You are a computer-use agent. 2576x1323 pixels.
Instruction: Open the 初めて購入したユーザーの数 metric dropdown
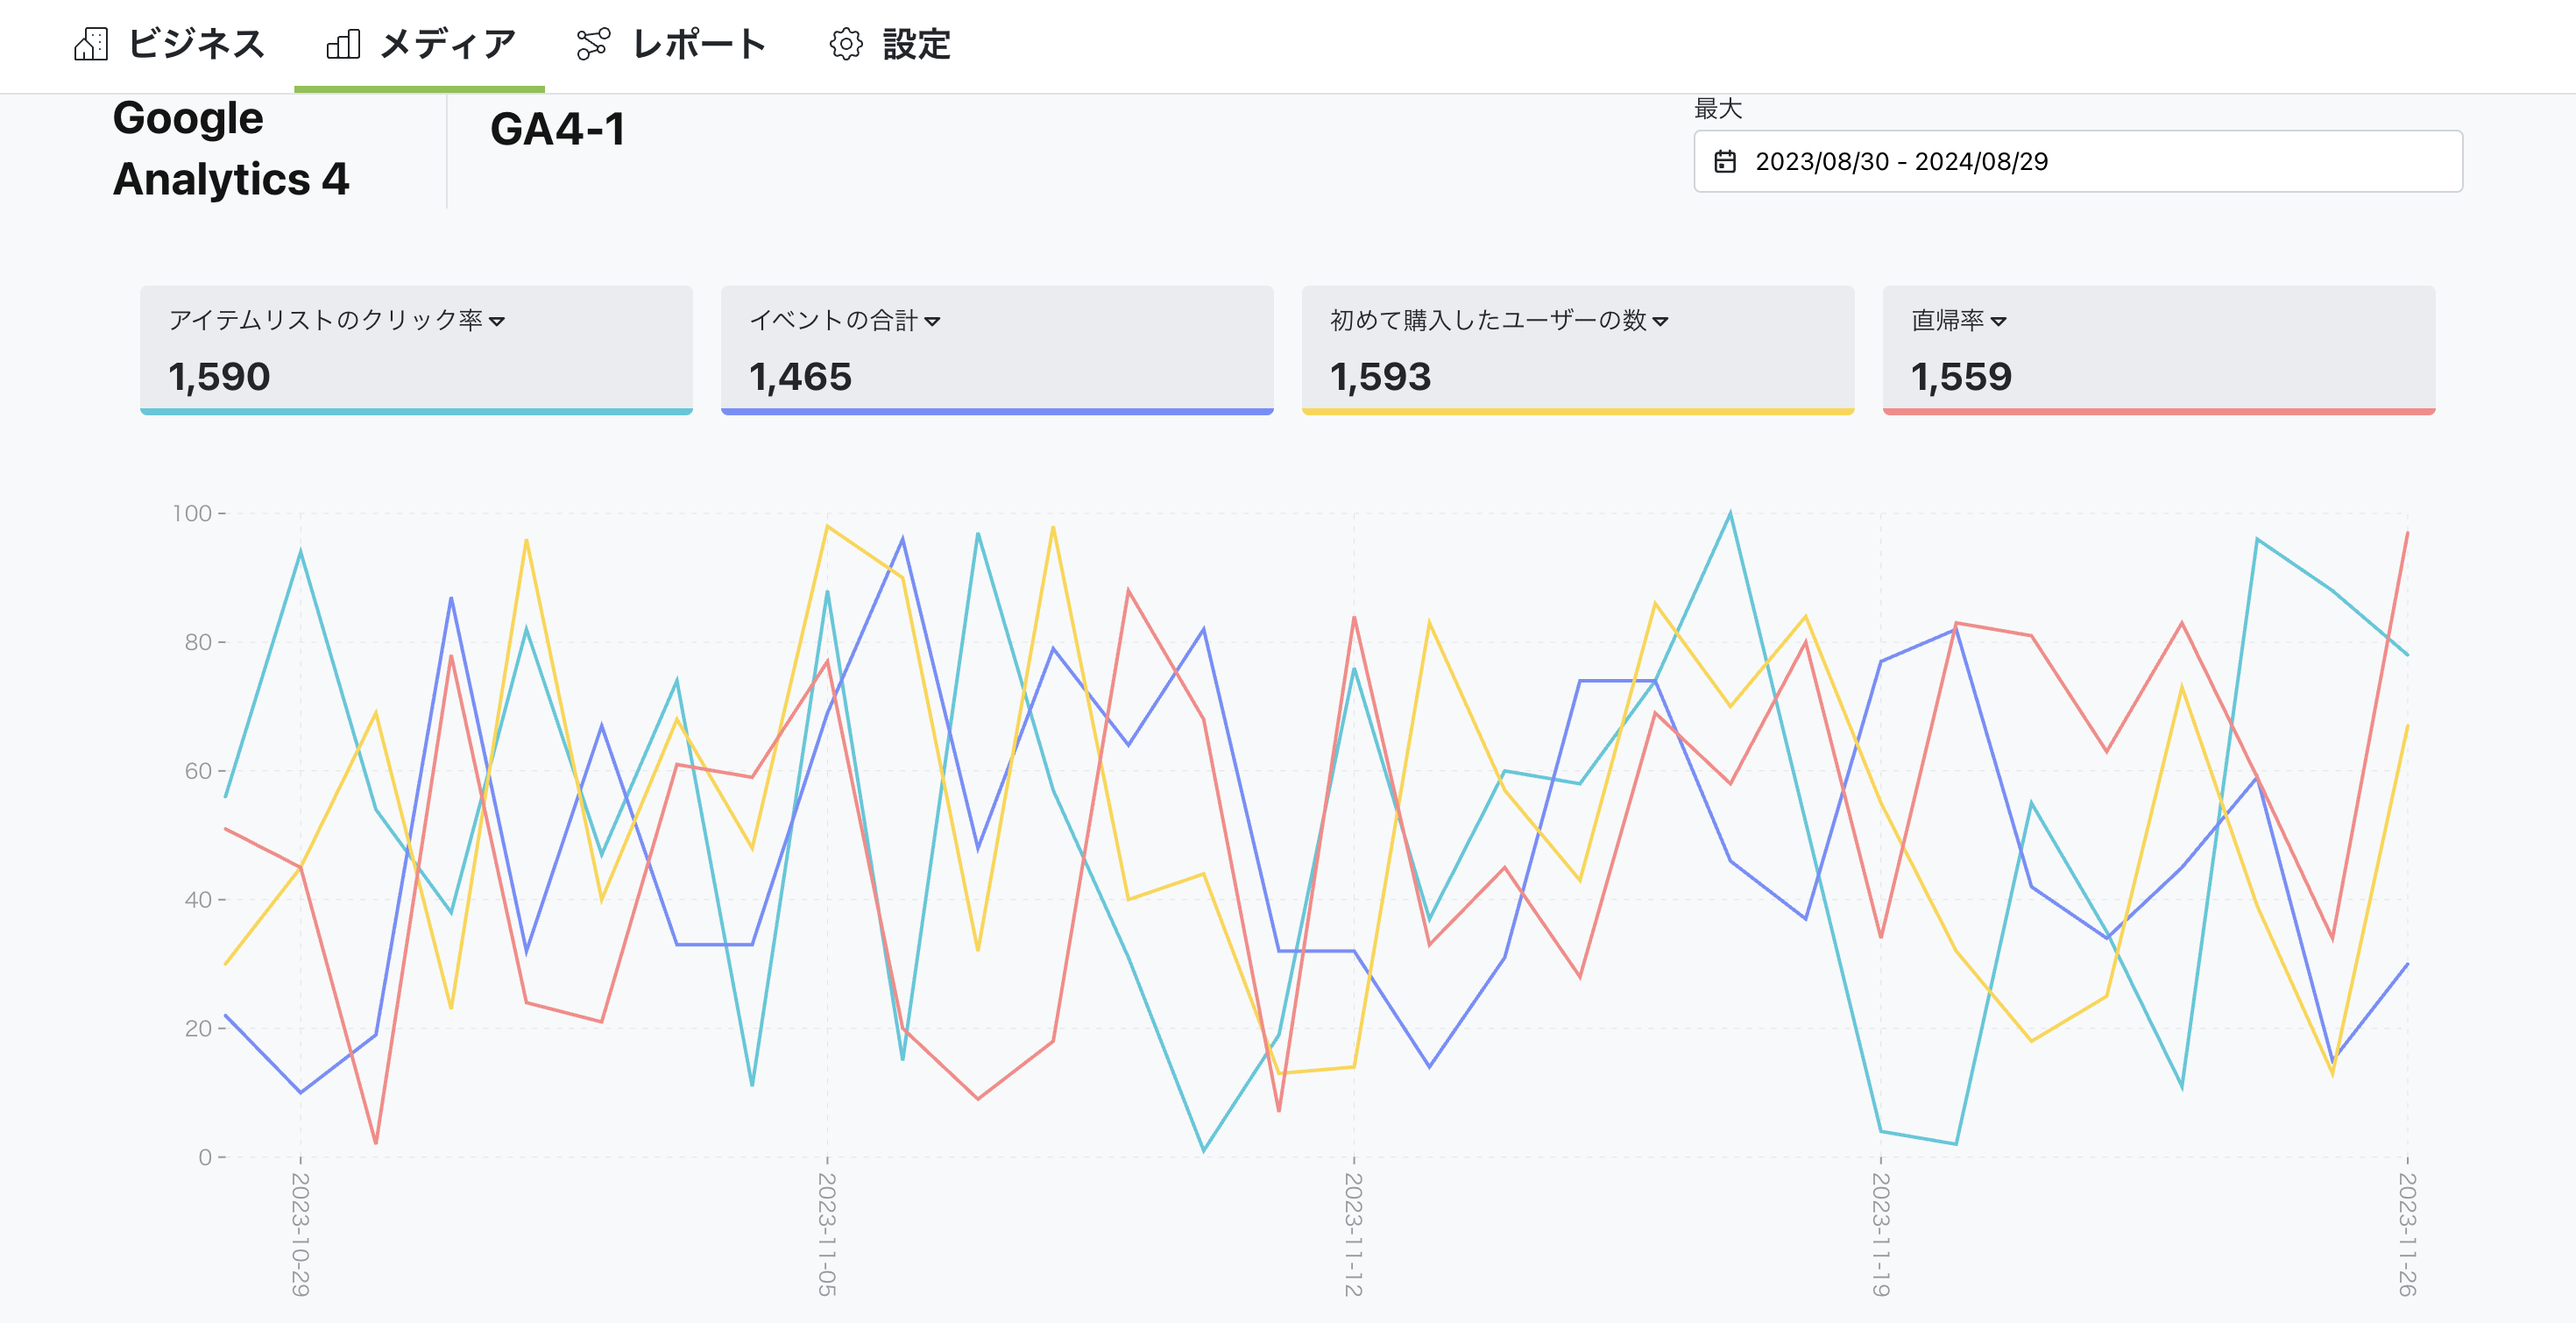coord(1662,321)
